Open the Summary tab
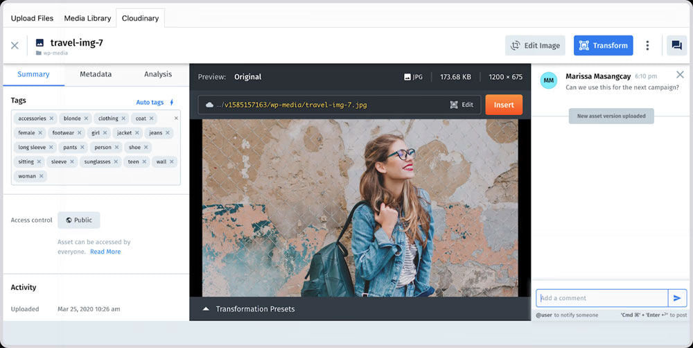This screenshot has width=693, height=348. tap(33, 74)
